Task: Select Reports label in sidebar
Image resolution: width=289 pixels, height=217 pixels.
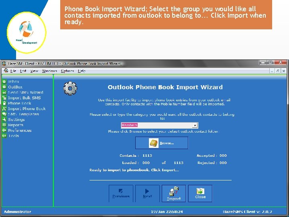Action: pos(16,125)
